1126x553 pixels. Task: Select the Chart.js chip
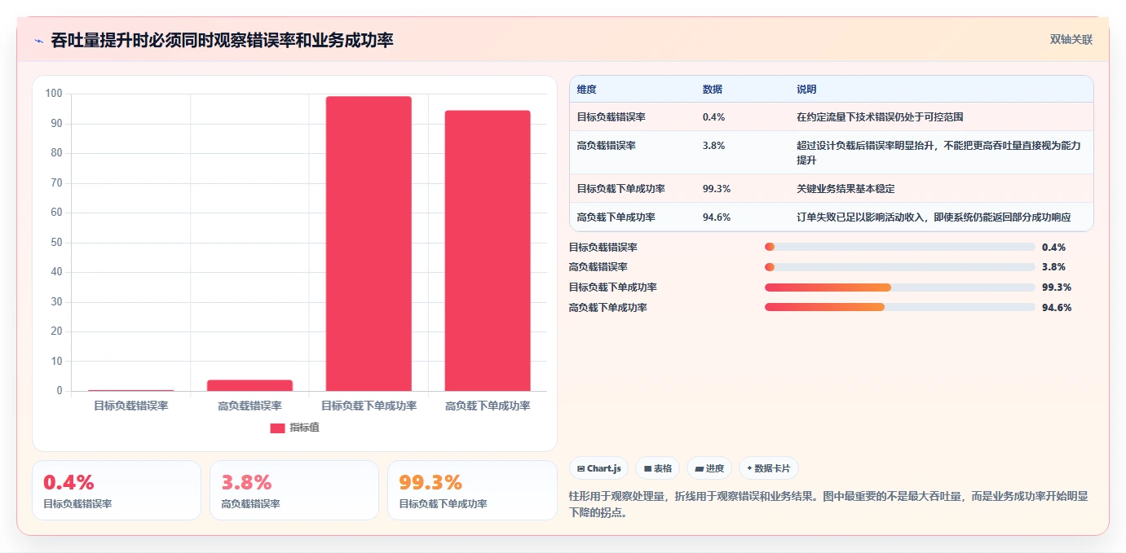[598, 468]
